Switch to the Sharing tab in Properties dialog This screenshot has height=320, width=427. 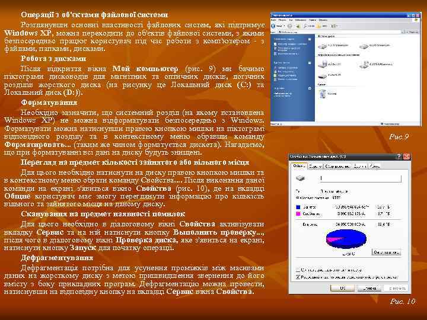pos(359,166)
